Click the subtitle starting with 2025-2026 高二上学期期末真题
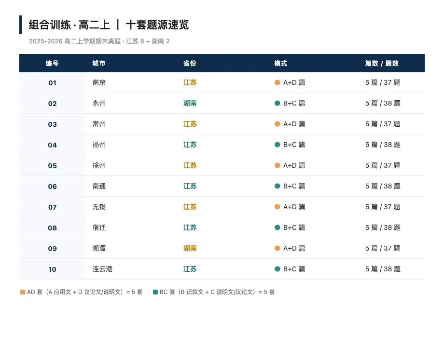The image size is (444, 347). pyautogui.click(x=99, y=41)
